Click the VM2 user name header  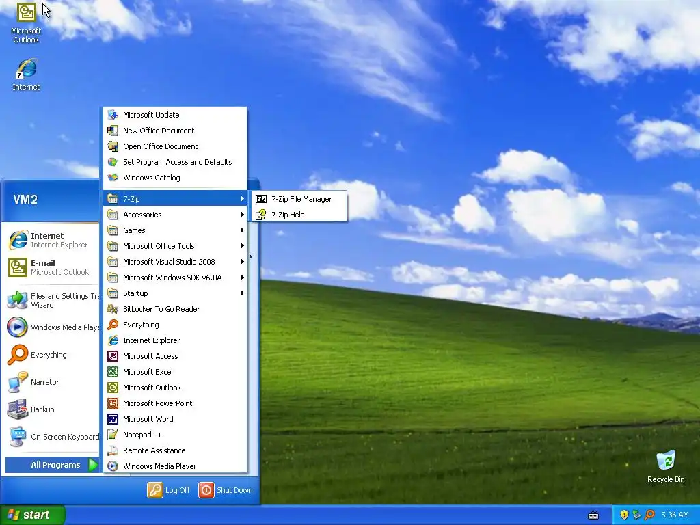(25, 200)
